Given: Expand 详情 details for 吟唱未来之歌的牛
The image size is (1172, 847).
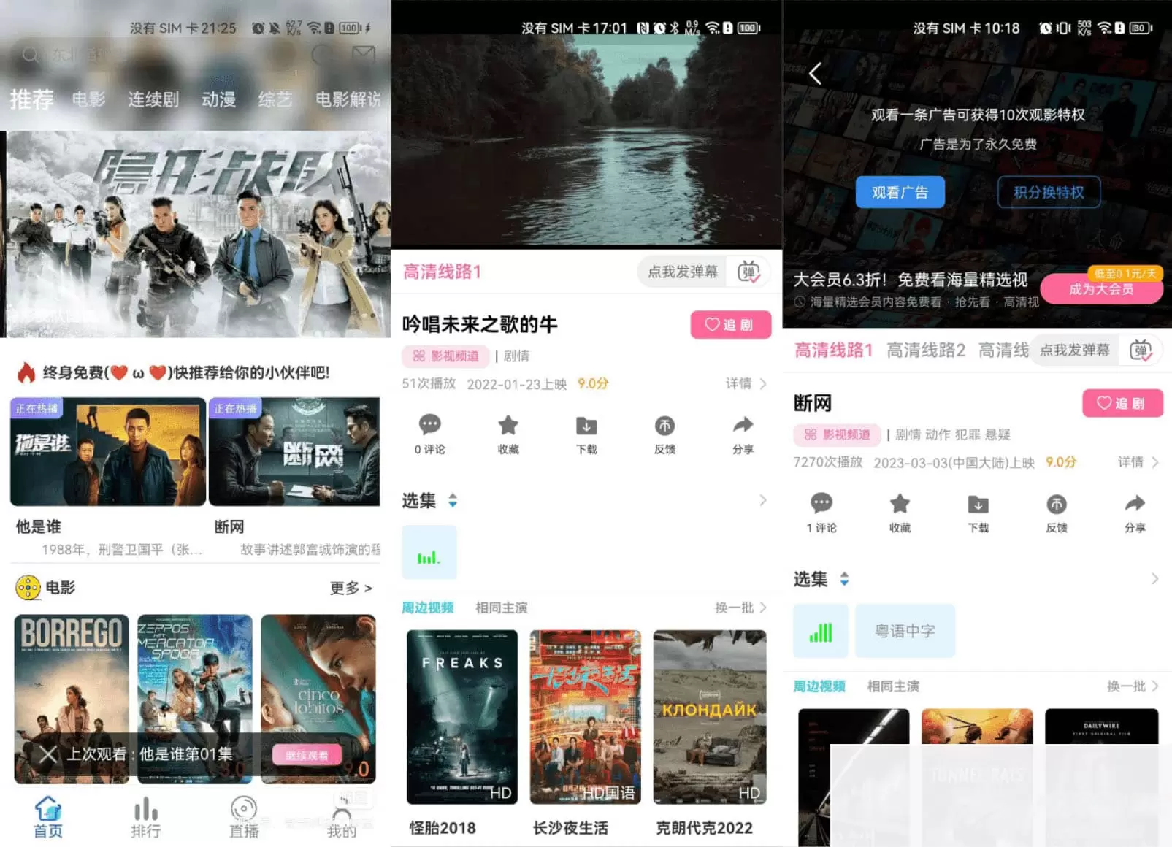Looking at the screenshot, I should tap(746, 383).
